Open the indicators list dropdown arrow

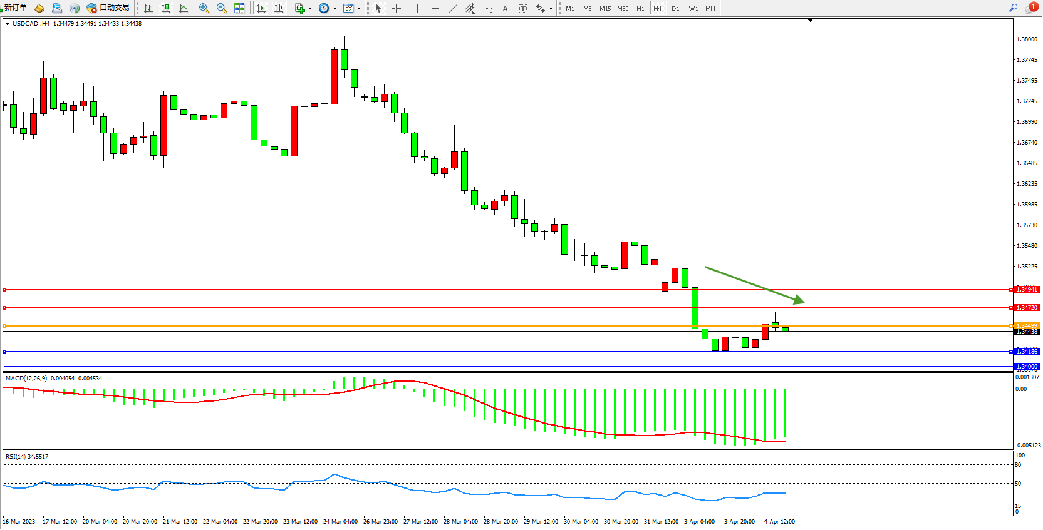pyautogui.click(x=310, y=9)
